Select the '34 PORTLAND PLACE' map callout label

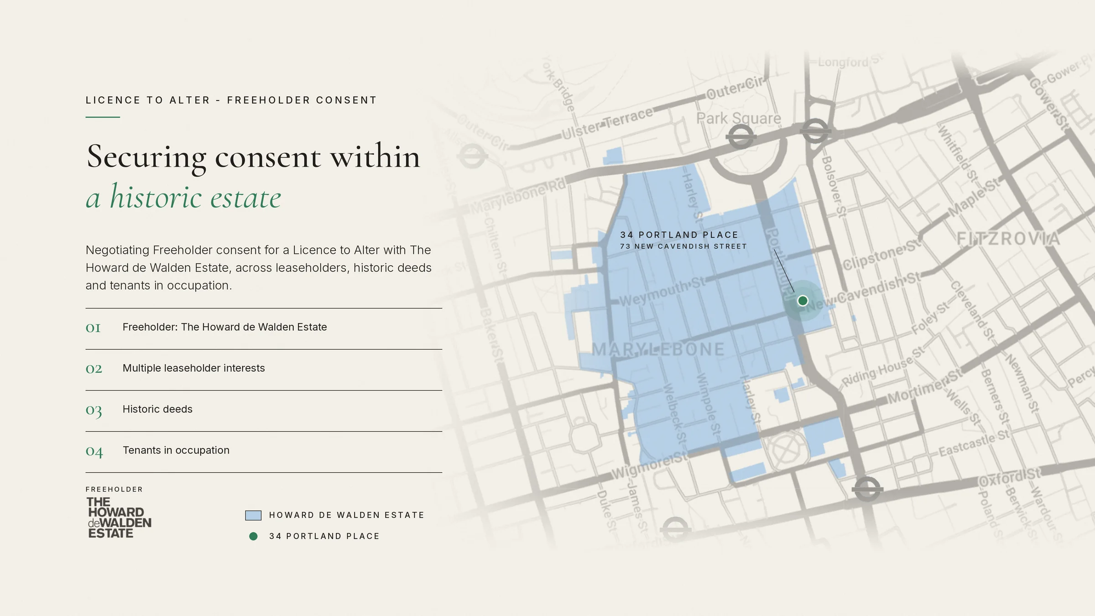[x=679, y=235]
